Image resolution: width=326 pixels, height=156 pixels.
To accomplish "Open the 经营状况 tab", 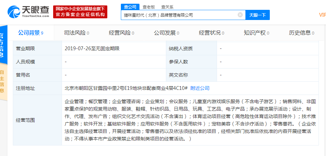I will coord(212,33).
